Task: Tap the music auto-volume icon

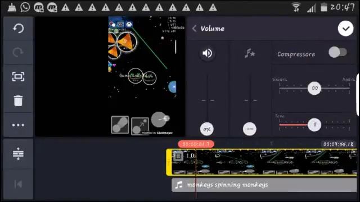Action: click(250, 54)
